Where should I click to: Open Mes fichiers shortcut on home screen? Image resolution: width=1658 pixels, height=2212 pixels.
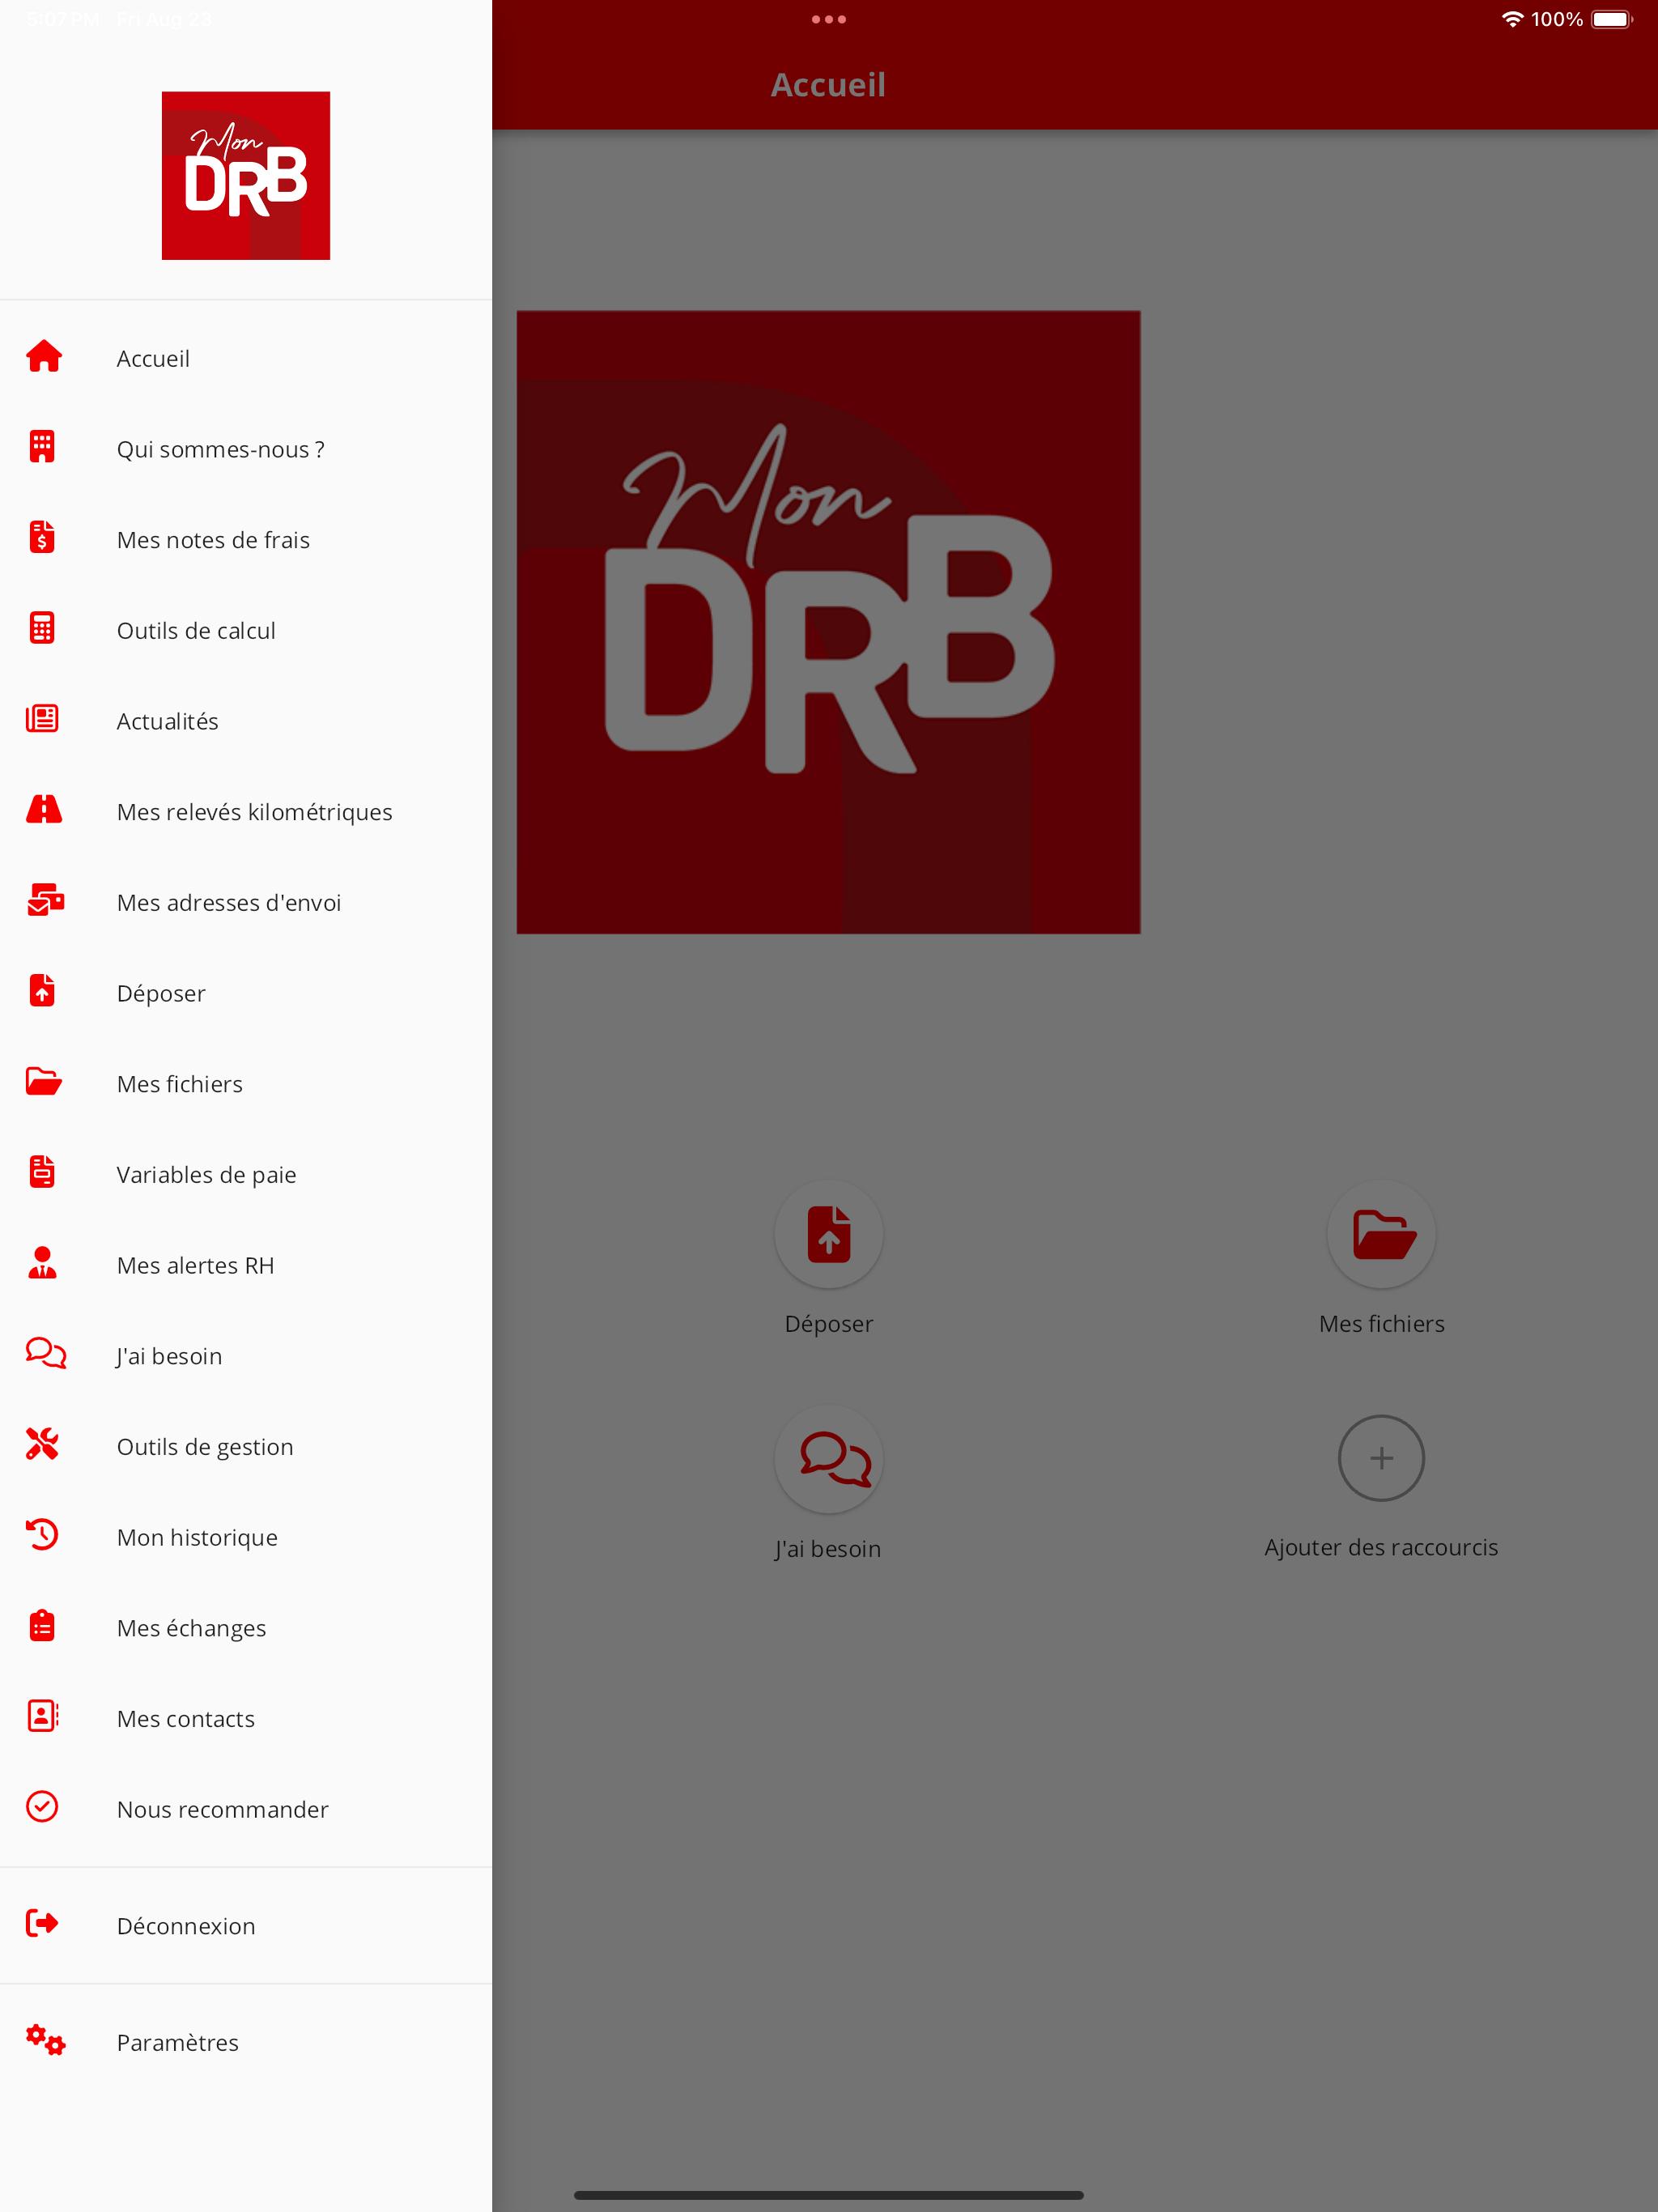1381,1259
